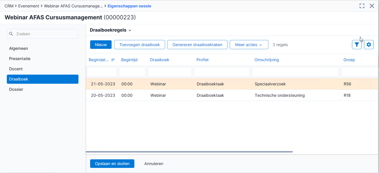Image resolution: width=379 pixels, height=173 pixels.
Task: Click the Nieuw button
Action: [101, 45]
